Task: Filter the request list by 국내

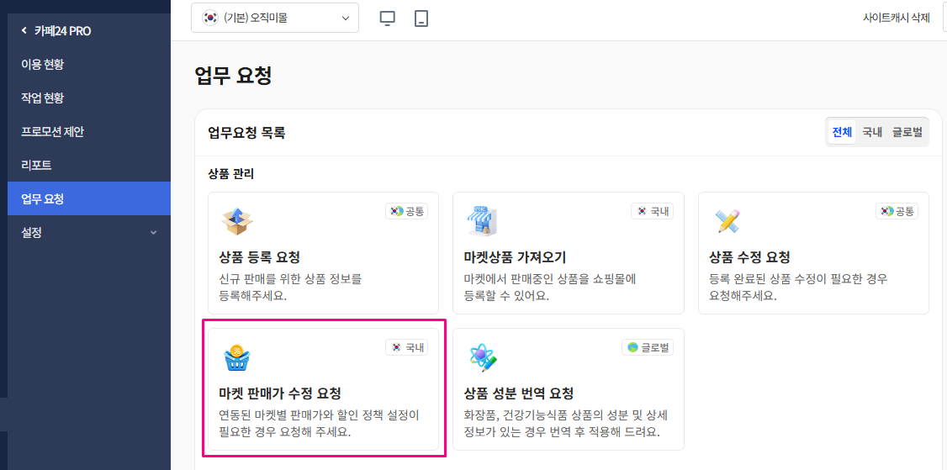Action: 872,132
